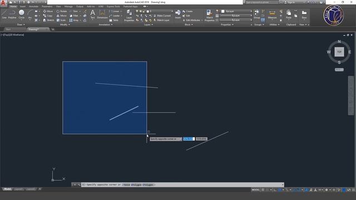356x200 pixels.
Task: Click the TOP face of ViewCube
Action: click(339, 52)
